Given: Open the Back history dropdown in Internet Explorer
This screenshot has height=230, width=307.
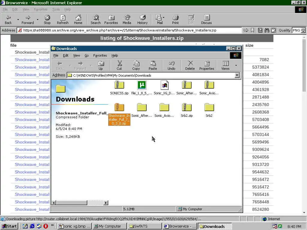Looking at the screenshot, I should [x=18, y=19].
